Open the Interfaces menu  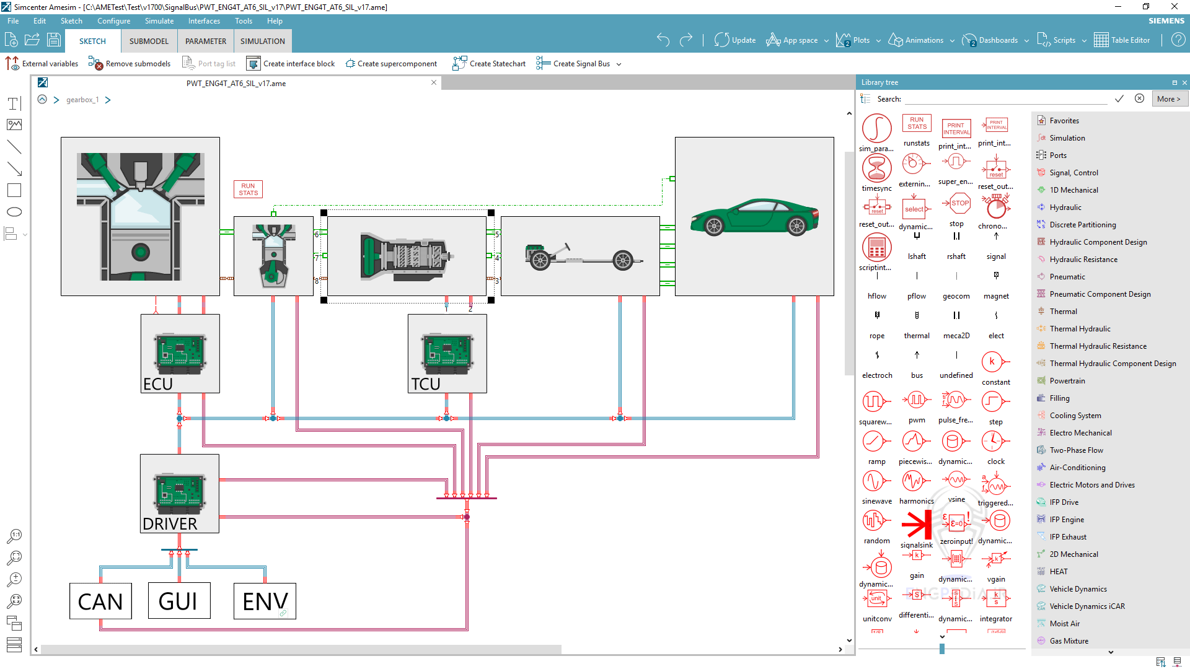coord(204,21)
